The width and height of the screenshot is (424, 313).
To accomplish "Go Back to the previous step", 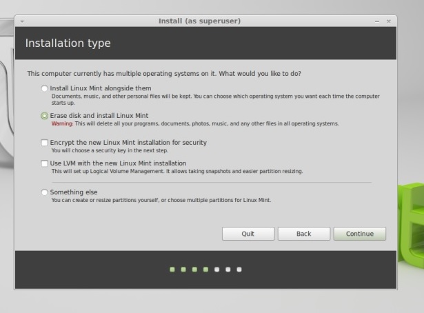I will pos(304,234).
